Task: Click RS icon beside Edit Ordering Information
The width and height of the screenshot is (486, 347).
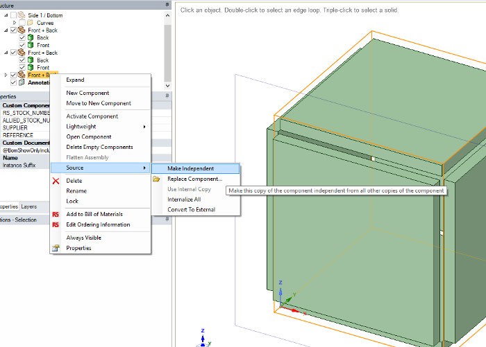Action: [56, 225]
